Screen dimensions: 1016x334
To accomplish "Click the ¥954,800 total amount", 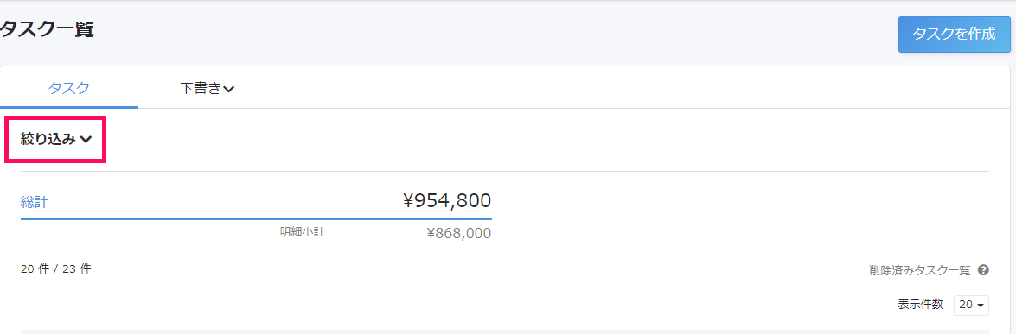I will click(447, 200).
